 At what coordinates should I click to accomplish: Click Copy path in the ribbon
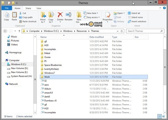[x=26, y=17]
